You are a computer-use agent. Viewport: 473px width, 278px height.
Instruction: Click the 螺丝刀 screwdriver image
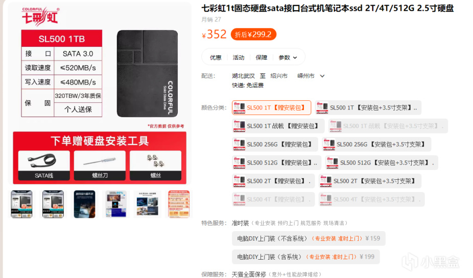(100, 161)
